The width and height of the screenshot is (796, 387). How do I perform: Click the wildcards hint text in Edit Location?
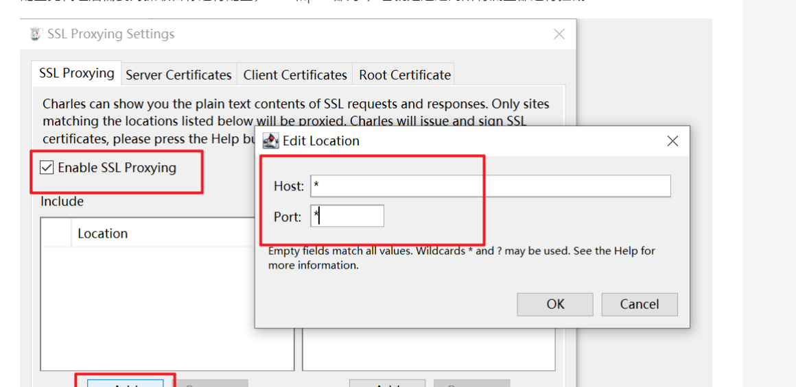pos(461,258)
